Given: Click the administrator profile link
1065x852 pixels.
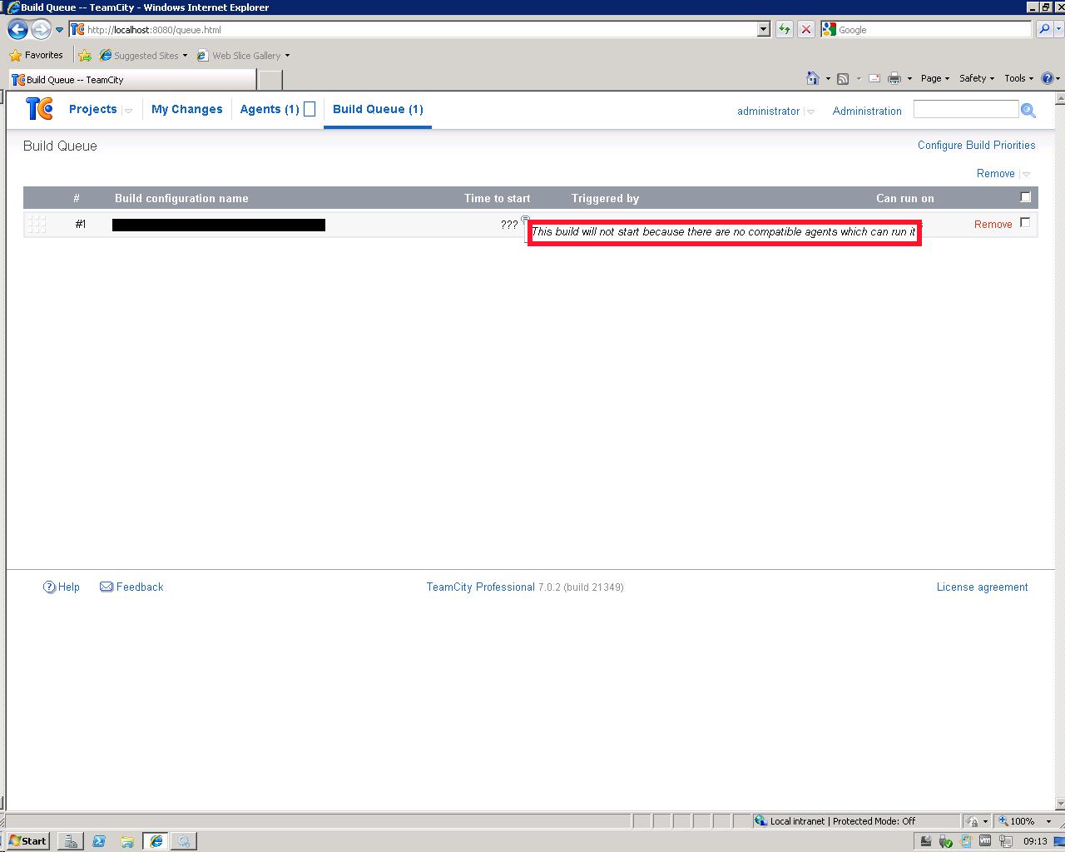Looking at the screenshot, I should (x=768, y=111).
